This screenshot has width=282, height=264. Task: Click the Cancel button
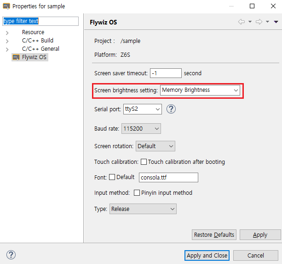[256, 255]
